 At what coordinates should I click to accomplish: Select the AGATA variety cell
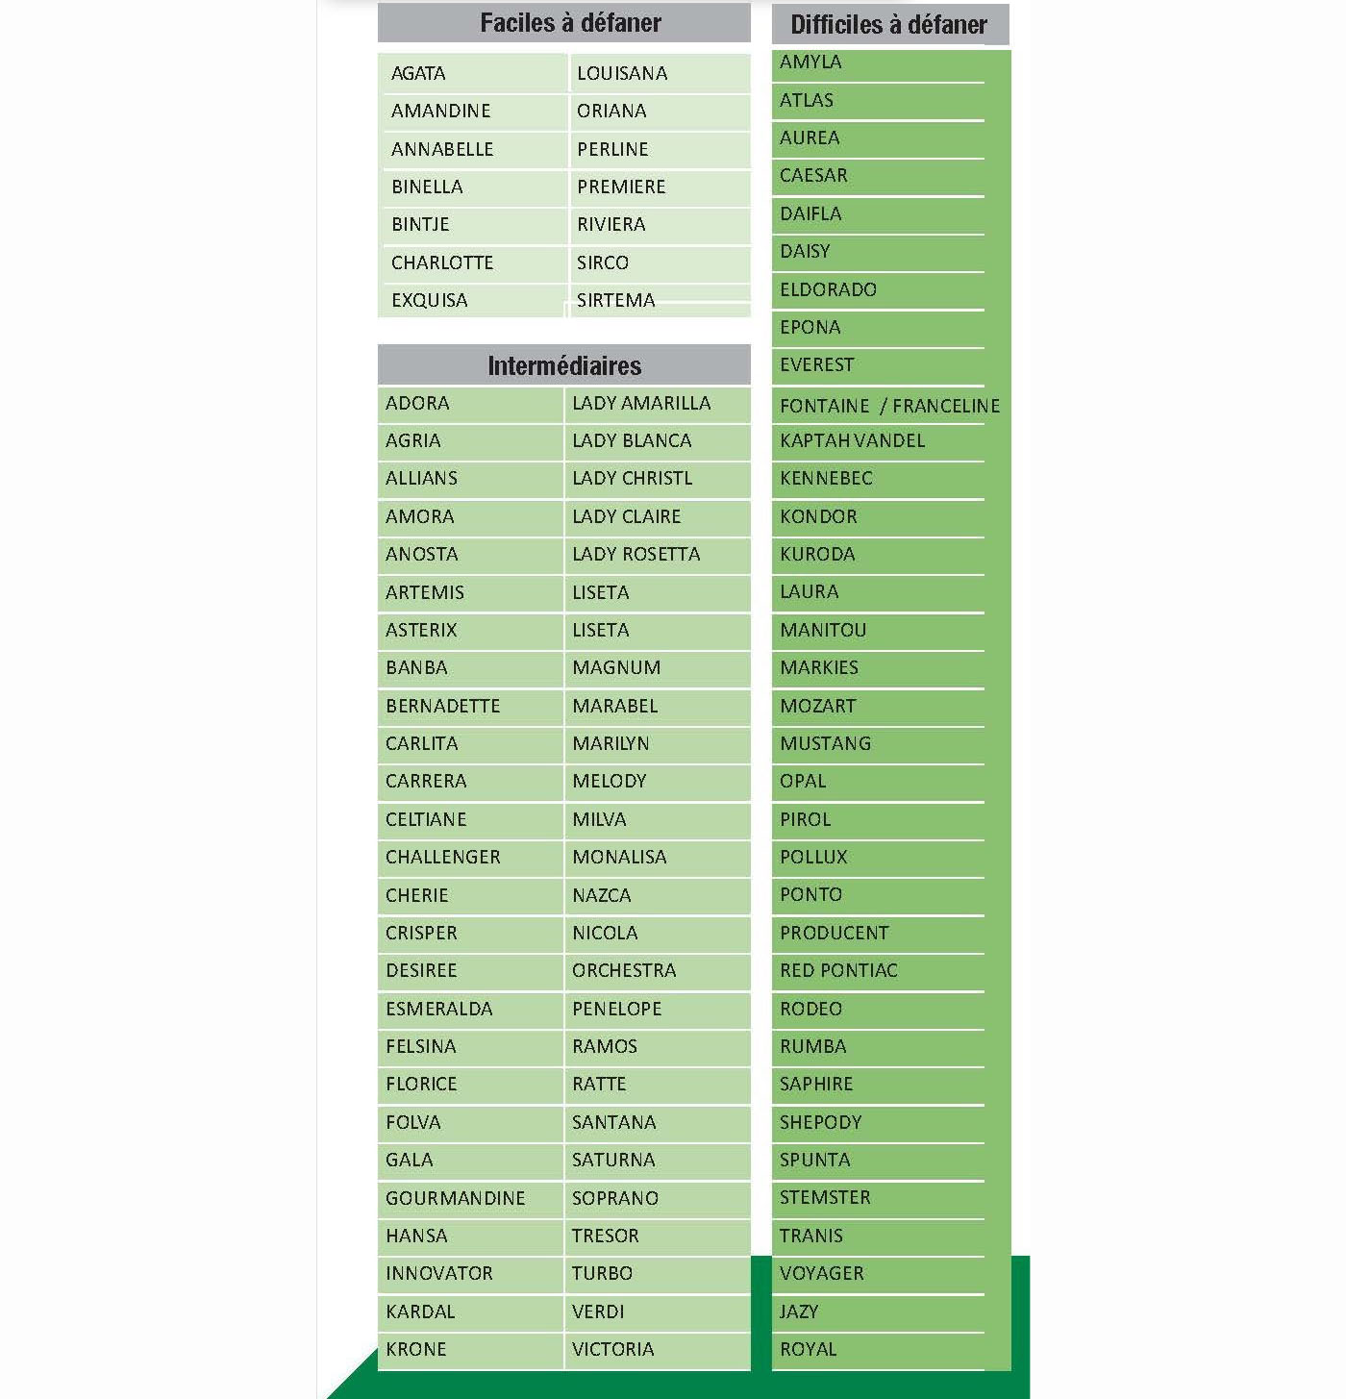[473, 73]
